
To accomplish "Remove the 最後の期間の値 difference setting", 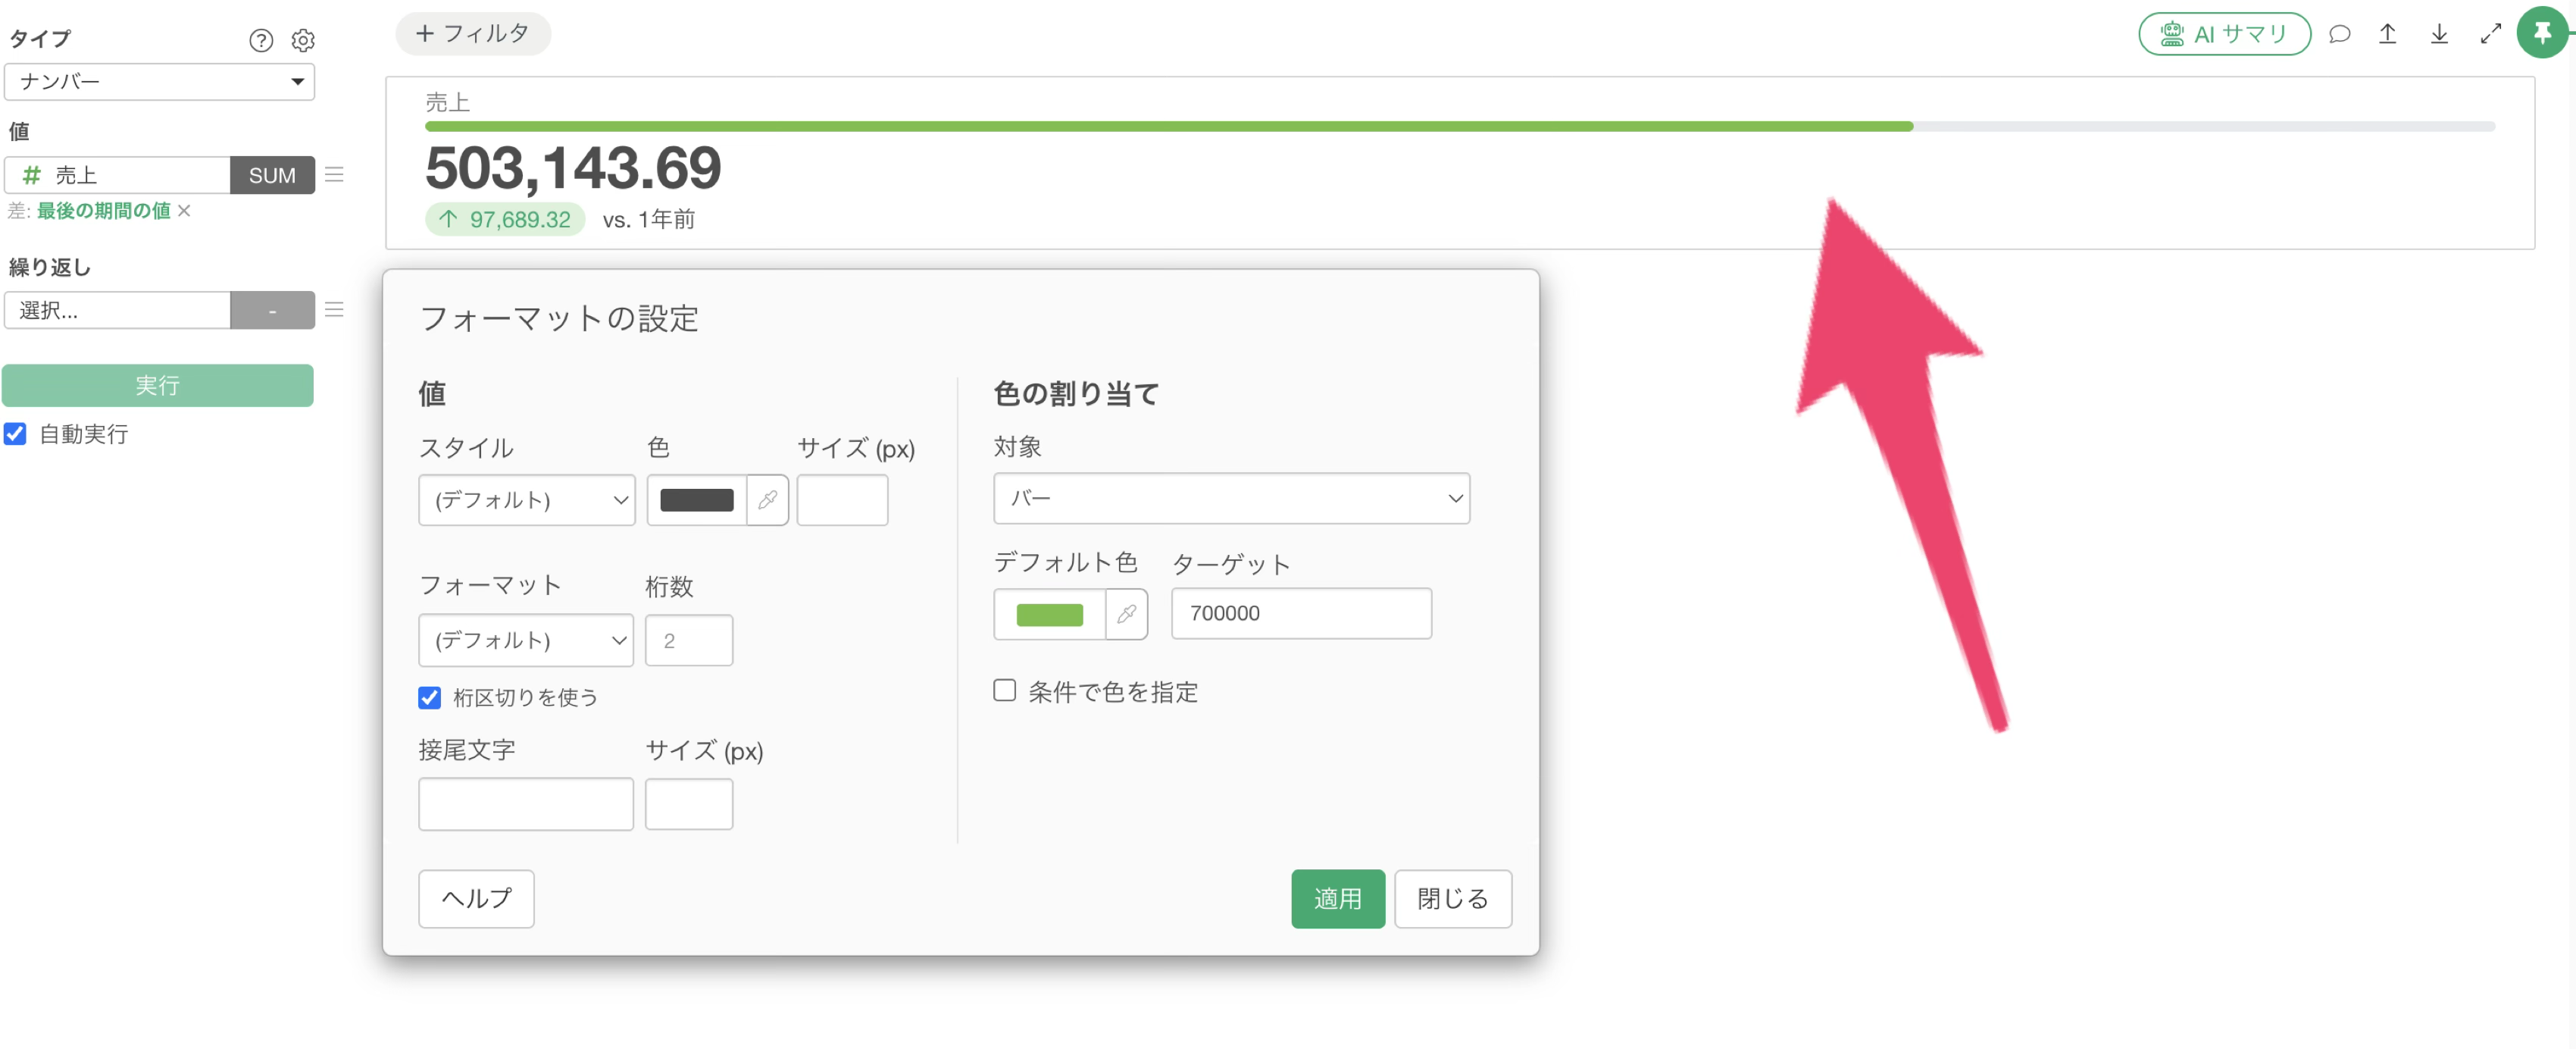I will pos(184,210).
